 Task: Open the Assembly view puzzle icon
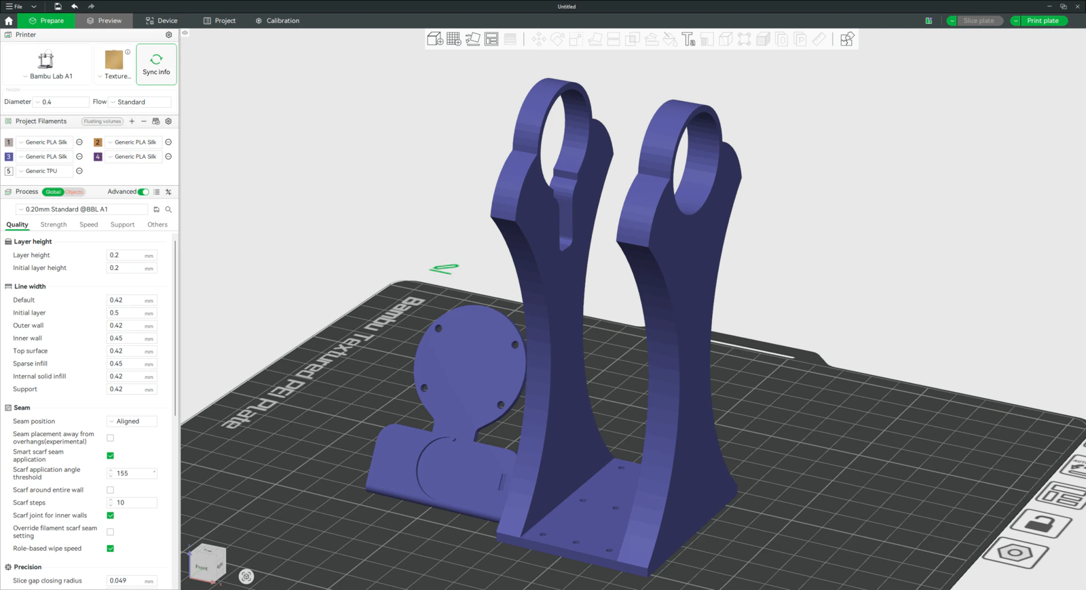click(x=847, y=39)
